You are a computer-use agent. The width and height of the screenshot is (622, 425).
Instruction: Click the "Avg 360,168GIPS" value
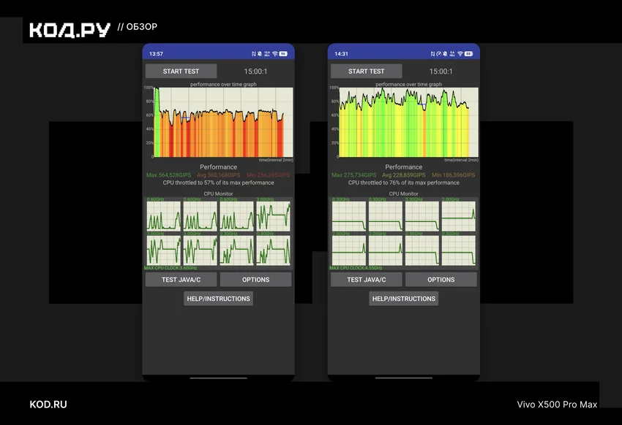coord(218,175)
